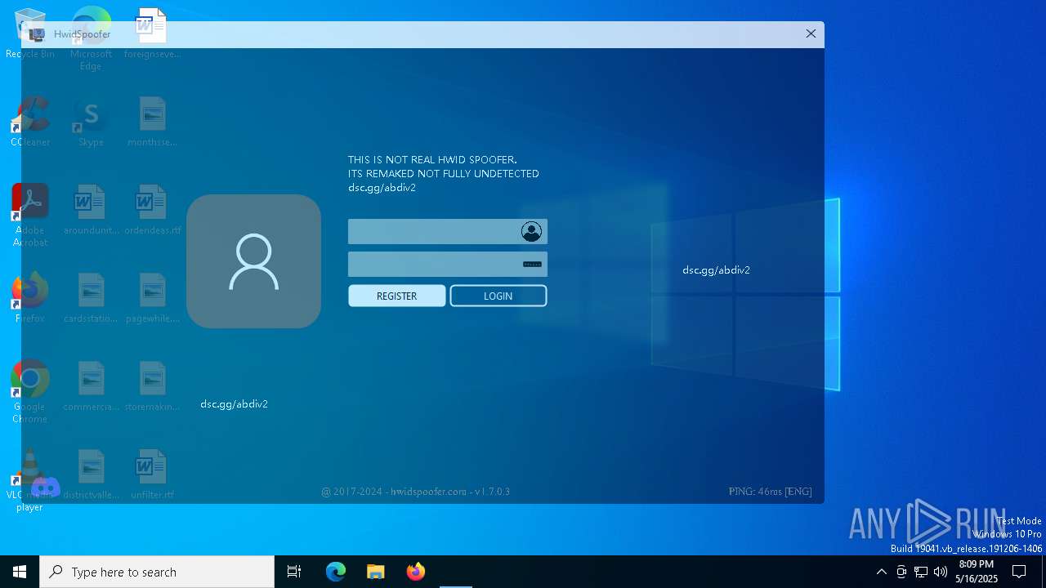Click the REGISTER button
This screenshot has height=588, width=1046.
(397, 296)
